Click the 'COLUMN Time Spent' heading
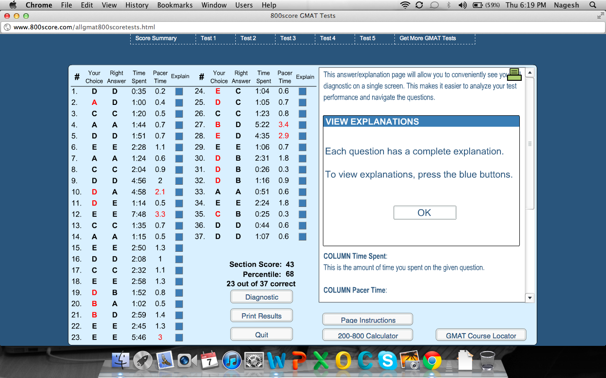The width and height of the screenshot is (606, 378). click(355, 256)
